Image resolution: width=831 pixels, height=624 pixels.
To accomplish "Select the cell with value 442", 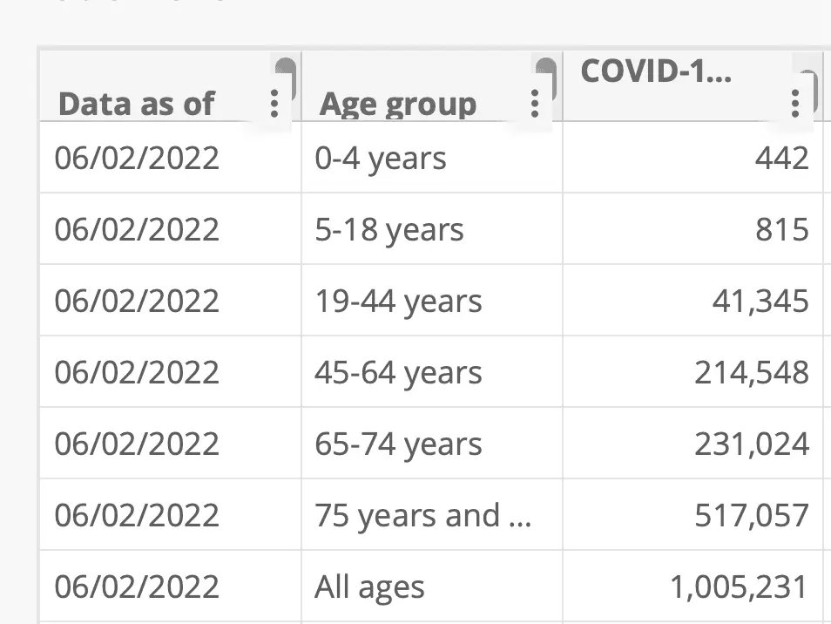I will tap(782, 159).
